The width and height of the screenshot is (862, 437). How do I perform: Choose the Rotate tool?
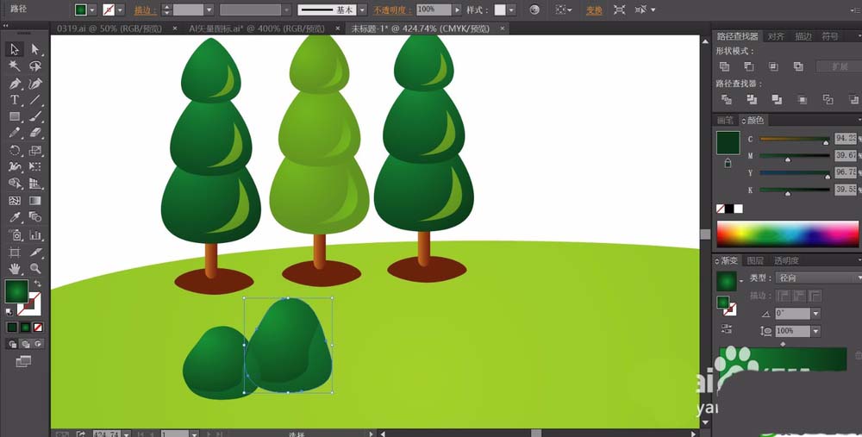15,150
